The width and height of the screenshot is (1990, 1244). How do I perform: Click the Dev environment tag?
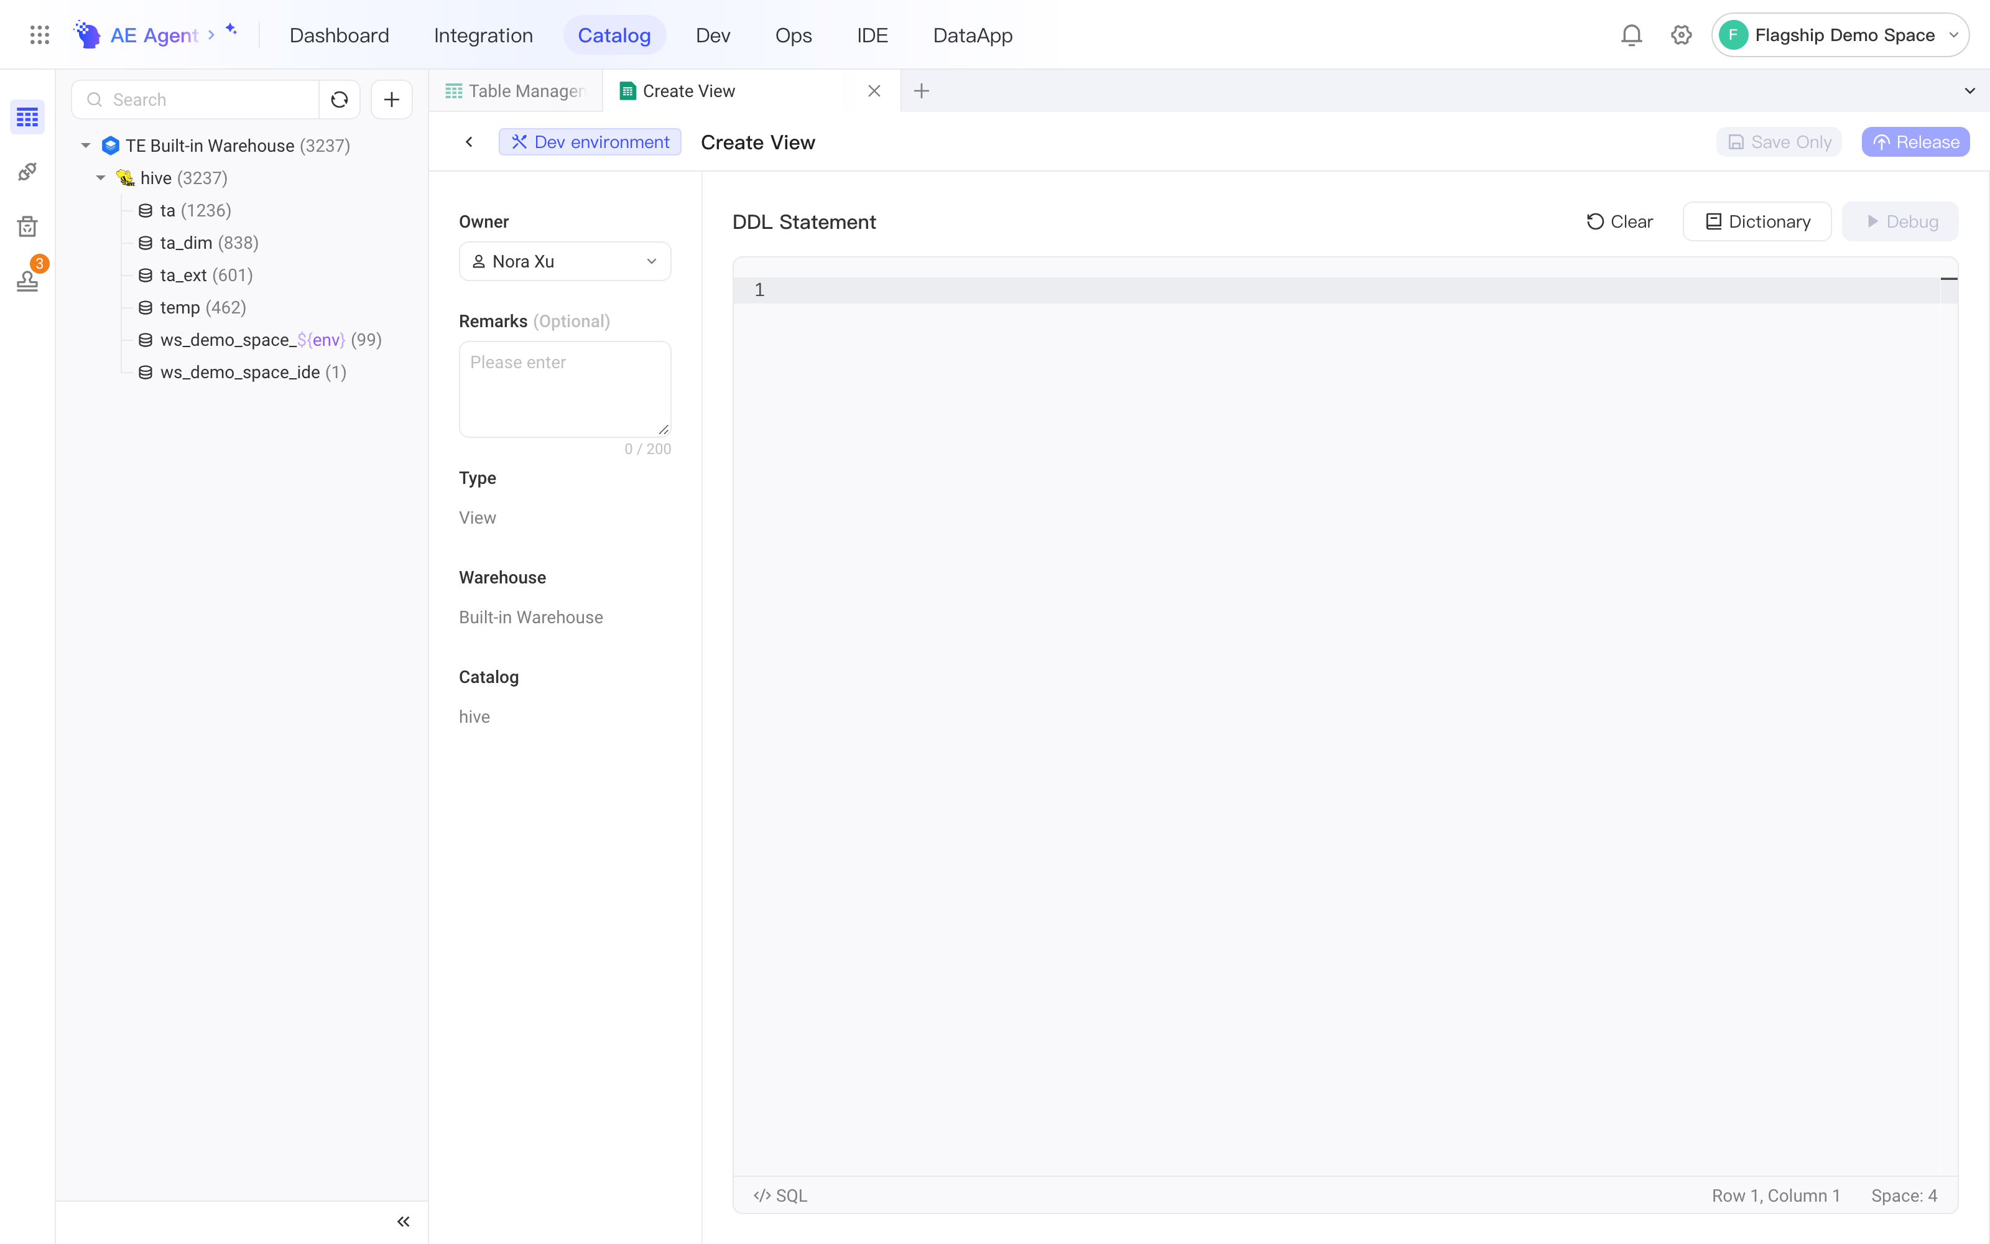click(x=590, y=142)
